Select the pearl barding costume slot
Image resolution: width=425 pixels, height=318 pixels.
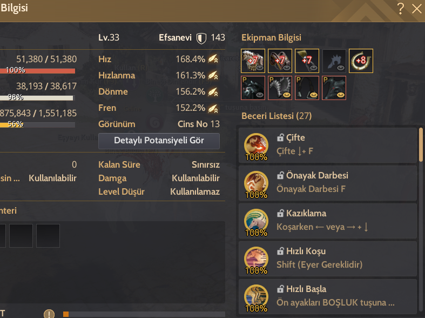pyautogui.click(x=253, y=88)
